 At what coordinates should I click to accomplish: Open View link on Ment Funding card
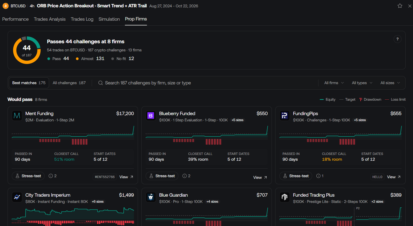[126, 177]
